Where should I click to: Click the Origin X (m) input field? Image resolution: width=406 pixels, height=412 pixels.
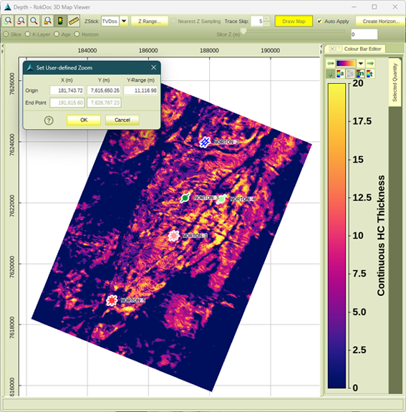(x=67, y=90)
